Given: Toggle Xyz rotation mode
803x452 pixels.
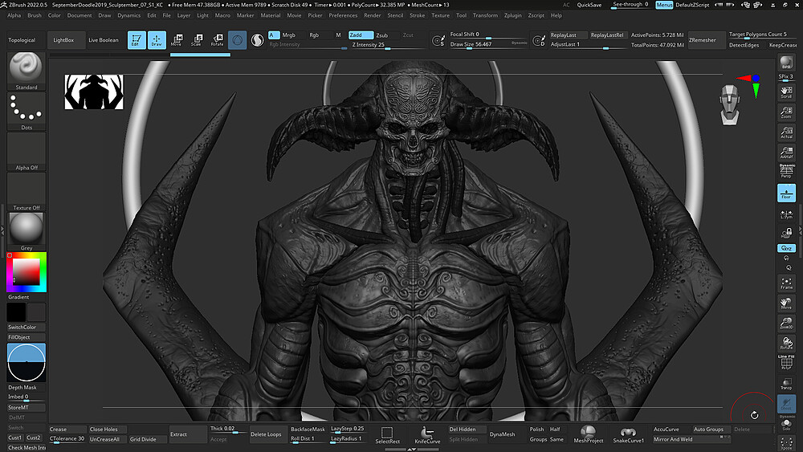Looking at the screenshot, I should 786,248.
